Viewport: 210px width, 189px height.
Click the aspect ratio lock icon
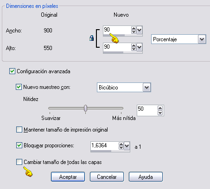click(x=92, y=38)
